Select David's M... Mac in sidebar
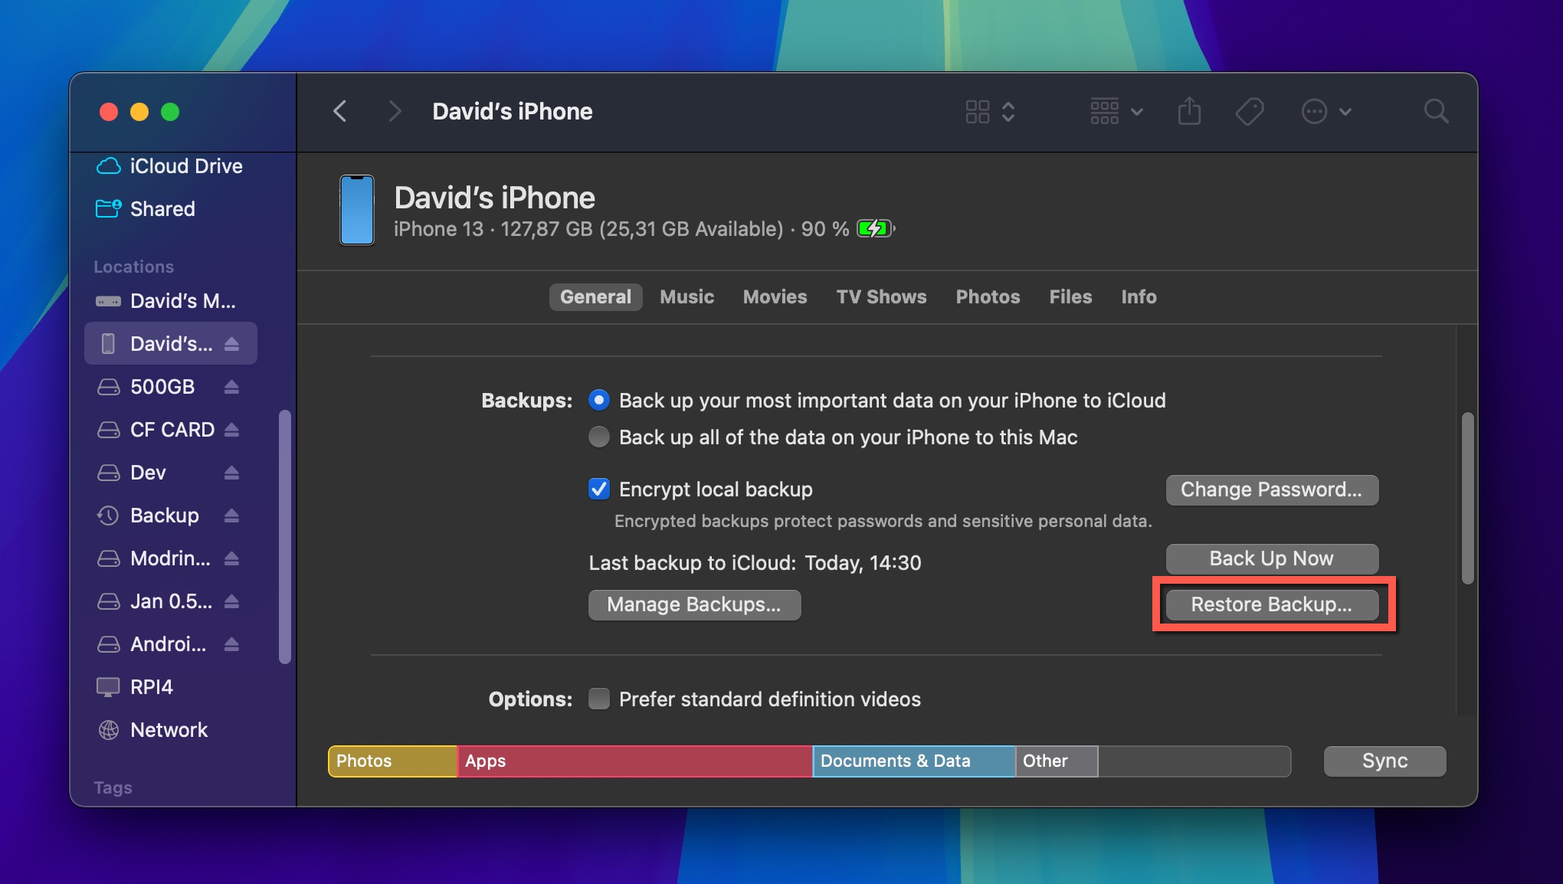Viewport: 1563px width, 884px height. click(170, 301)
